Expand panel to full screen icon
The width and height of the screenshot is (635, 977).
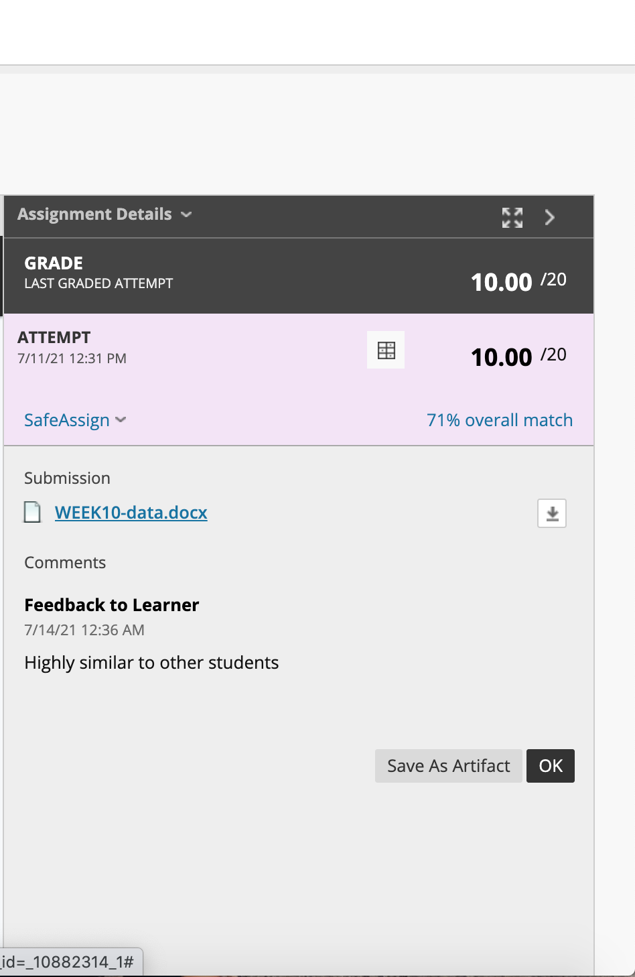[x=512, y=217]
